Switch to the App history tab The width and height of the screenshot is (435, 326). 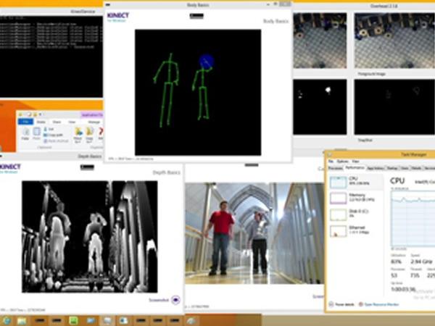[x=376, y=168]
